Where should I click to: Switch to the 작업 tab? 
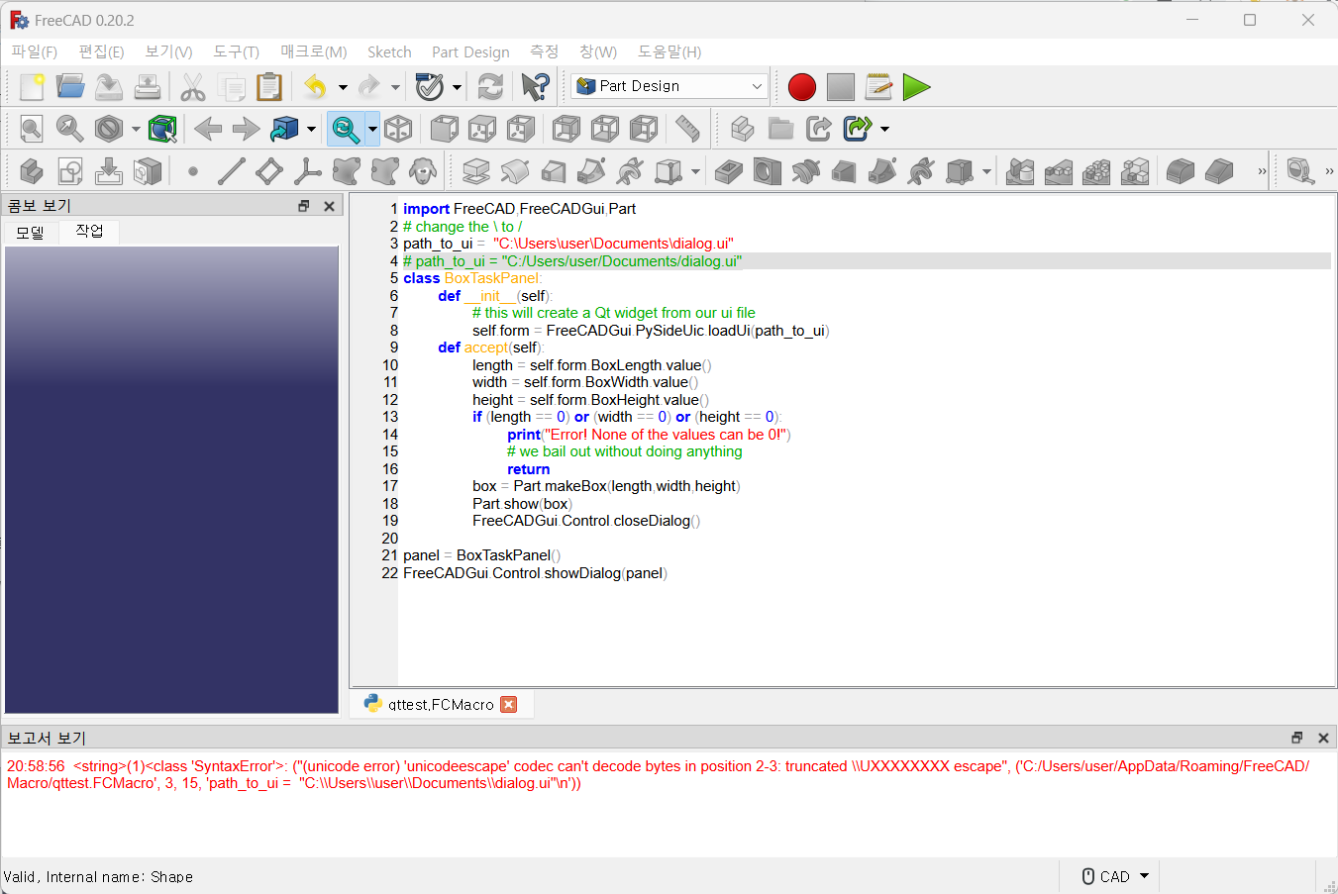coord(89,231)
